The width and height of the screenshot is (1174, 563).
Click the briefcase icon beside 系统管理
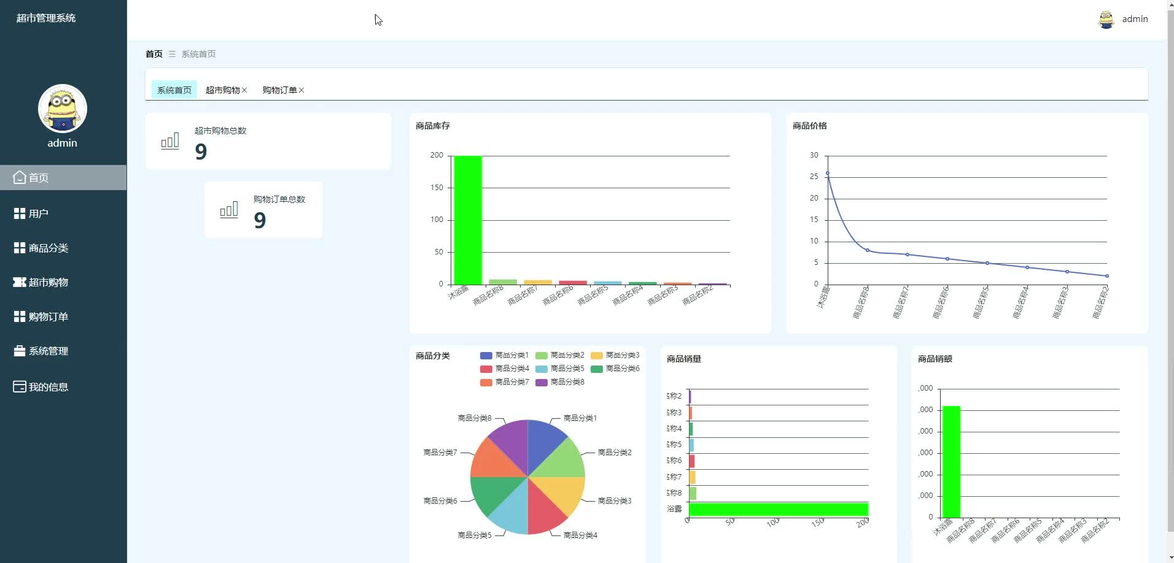click(20, 351)
